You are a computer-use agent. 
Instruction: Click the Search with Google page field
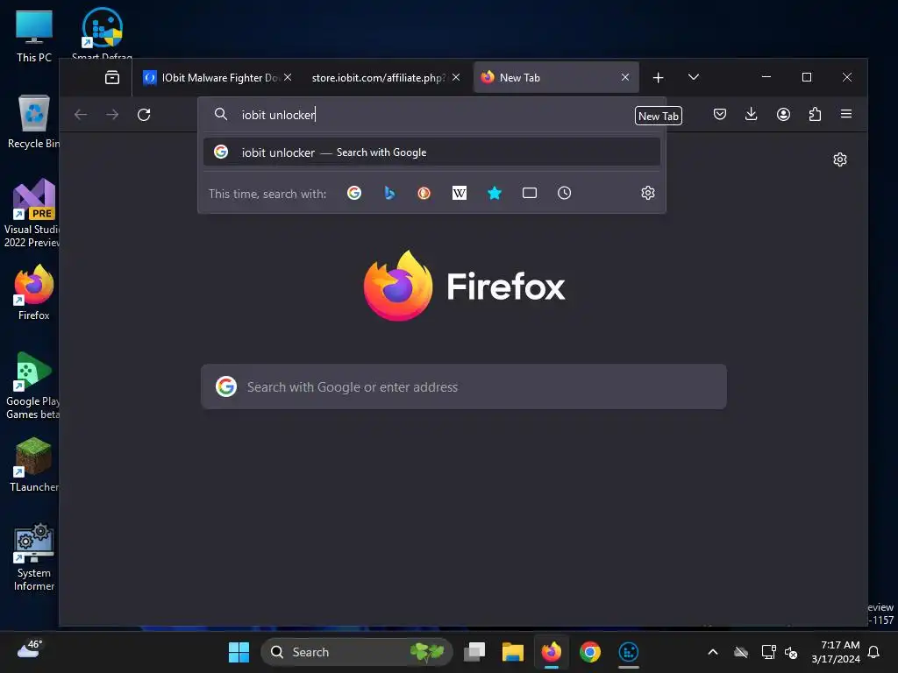[464, 386]
